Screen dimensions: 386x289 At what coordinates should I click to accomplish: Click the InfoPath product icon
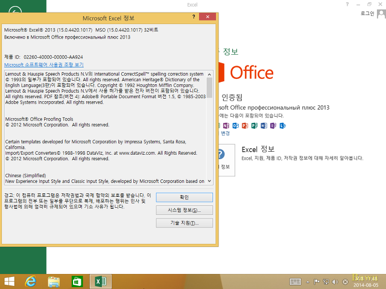coord(273,126)
